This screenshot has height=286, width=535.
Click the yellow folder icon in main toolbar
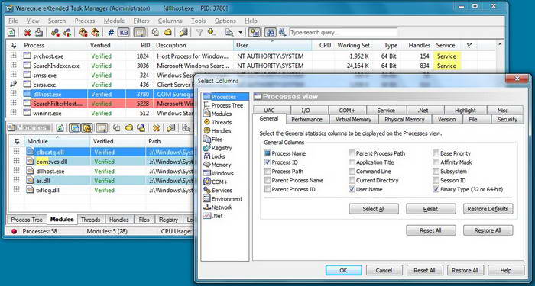(167, 32)
